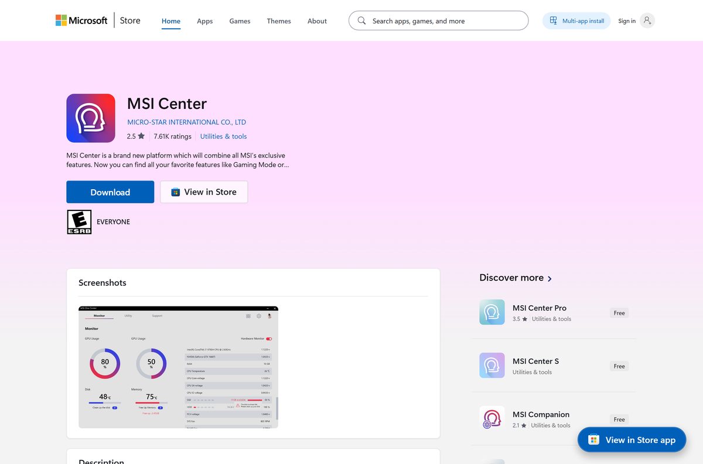Open the MSI Center S title
Image resolution: width=703 pixels, height=464 pixels.
pos(535,361)
